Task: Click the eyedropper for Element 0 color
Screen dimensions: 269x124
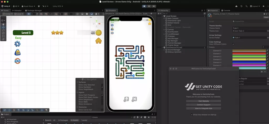Action: (267, 50)
